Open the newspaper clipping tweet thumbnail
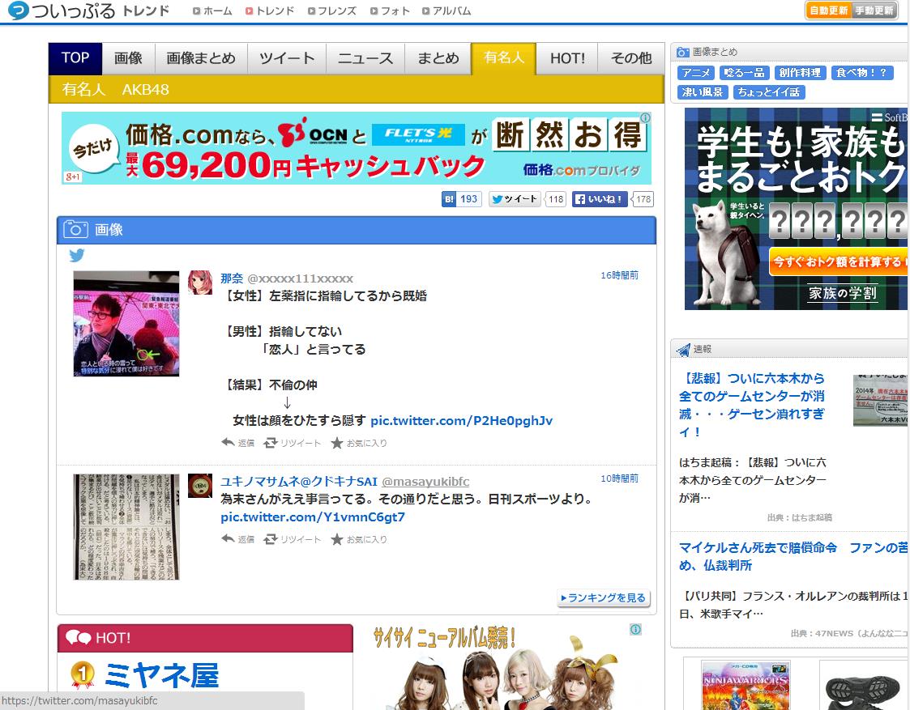The width and height of the screenshot is (910, 710). point(126,527)
